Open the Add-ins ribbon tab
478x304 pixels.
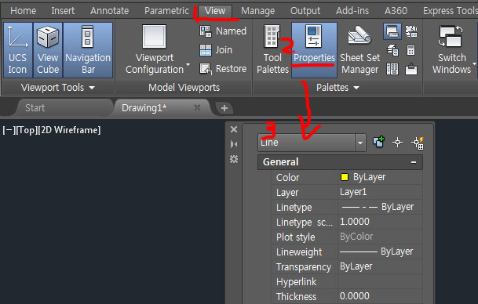(352, 11)
